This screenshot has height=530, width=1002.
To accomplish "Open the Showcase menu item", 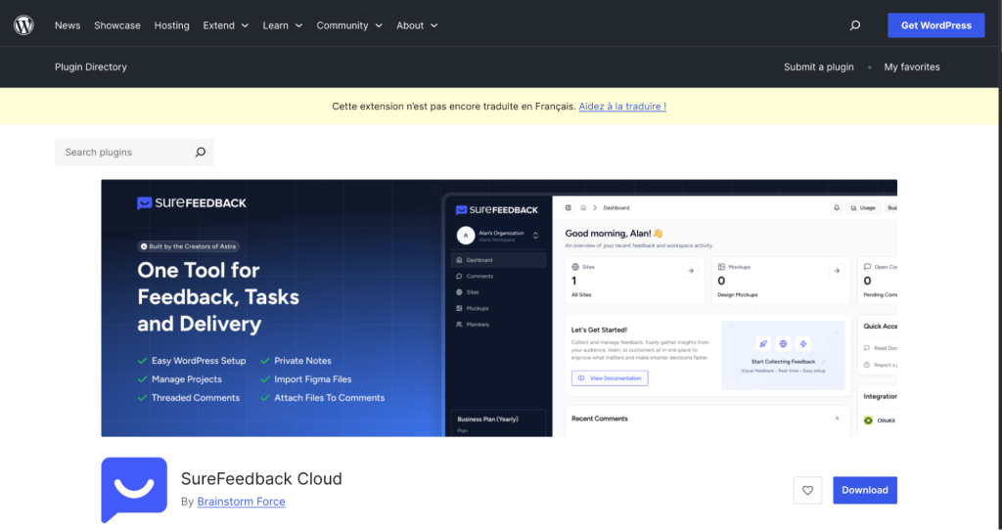I will [x=117, y=25].
